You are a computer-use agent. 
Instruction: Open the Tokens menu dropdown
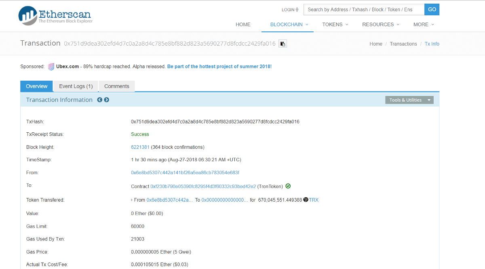click(335, 25)
